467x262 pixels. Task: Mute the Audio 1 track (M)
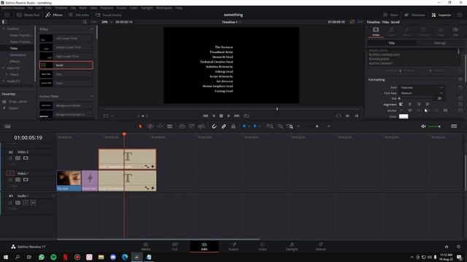pos(33,202)
